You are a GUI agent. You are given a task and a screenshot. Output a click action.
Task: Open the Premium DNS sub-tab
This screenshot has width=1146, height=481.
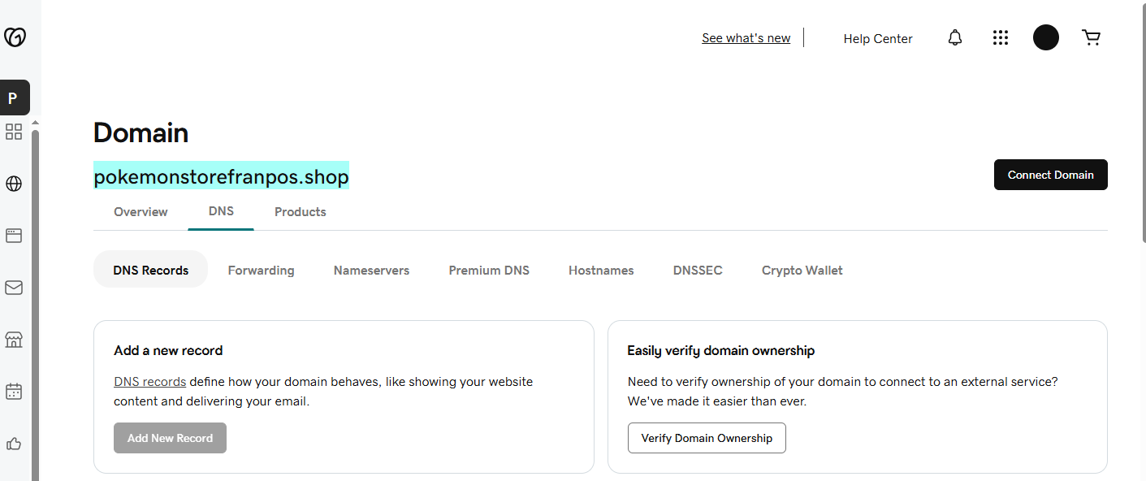click(x=489, y=271)
